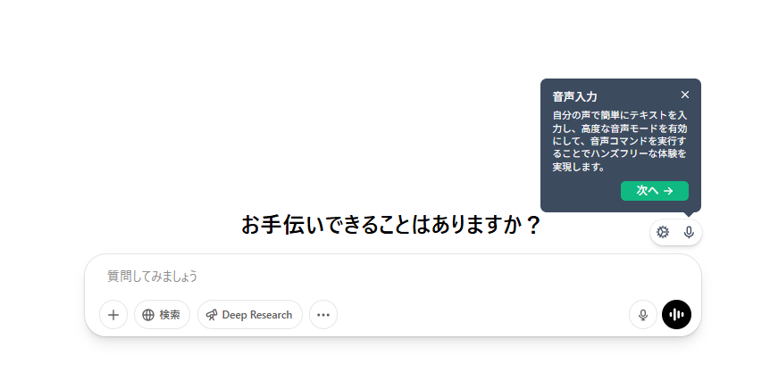Image resolution: width=770 pixels, height=389 pixels.
Task: Close the 音声入力 tooltip
Action: point(685,95)
